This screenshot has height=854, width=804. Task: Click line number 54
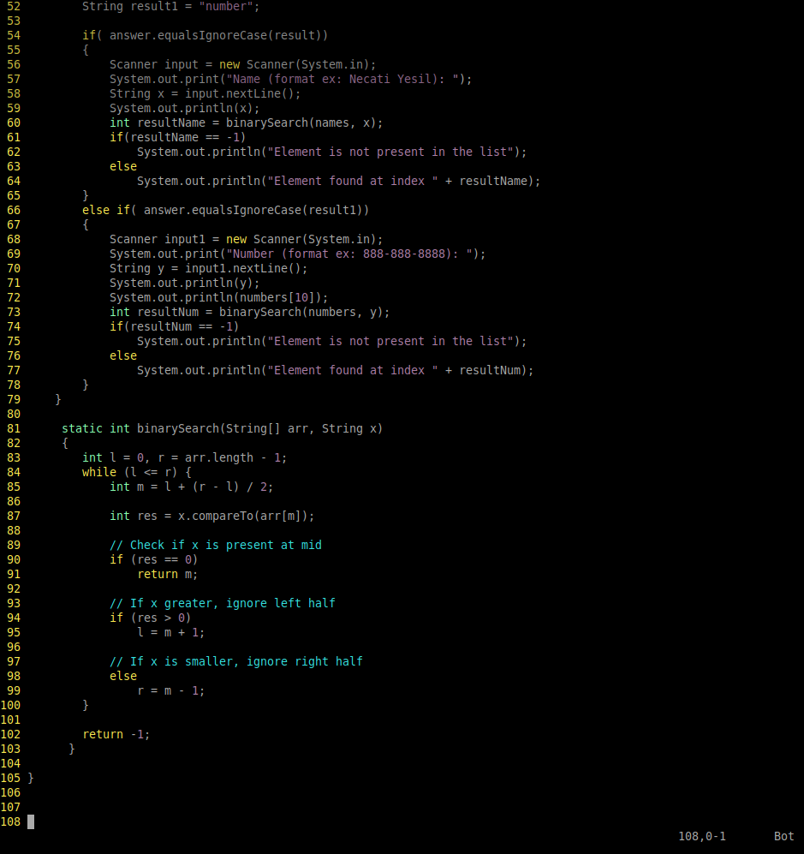pyautogui.click(x=11, y=35)
